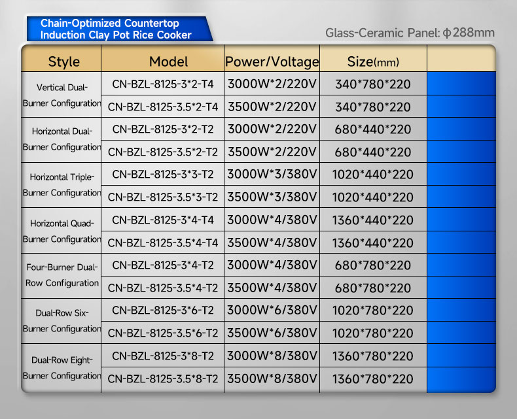The image size is (517, 419).
Task: Select model CN-BZL-8125-3*3-T2
Action: pyautogui.click(x=162, y=174)
